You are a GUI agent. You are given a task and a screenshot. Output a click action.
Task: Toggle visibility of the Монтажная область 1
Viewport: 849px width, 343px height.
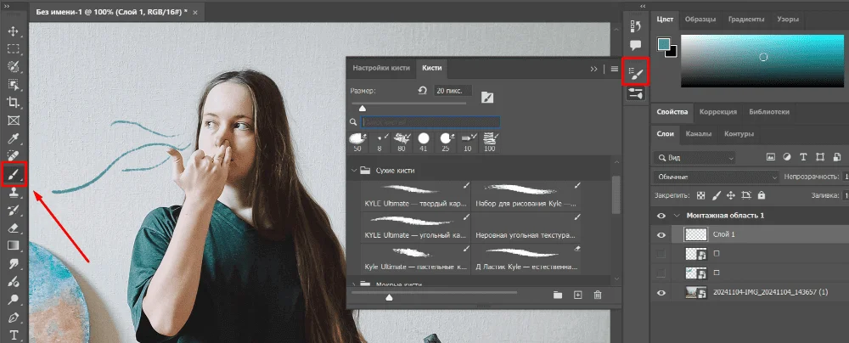(662, 216)
